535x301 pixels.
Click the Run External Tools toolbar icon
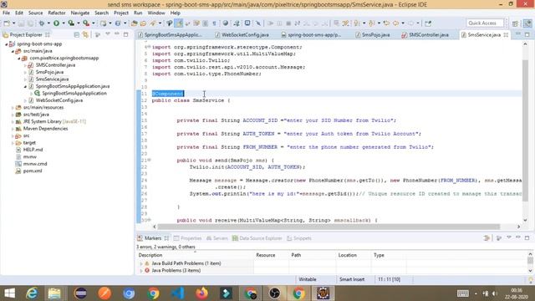[x=86, y=23]
